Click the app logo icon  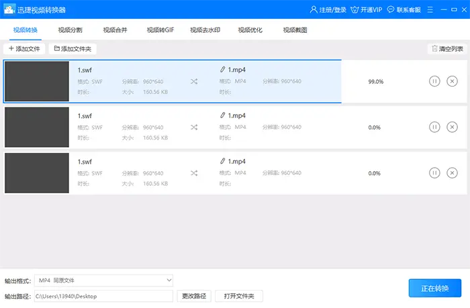coord(9,9)
